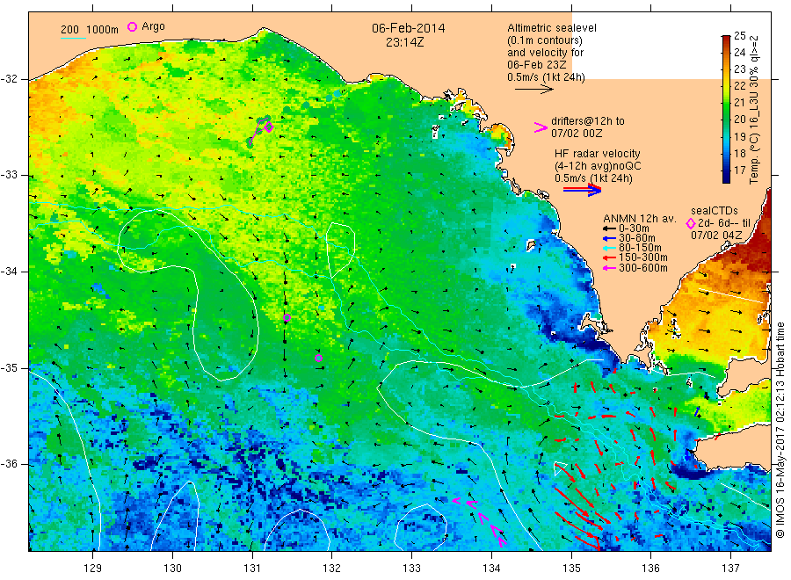Screen dimensions: 791x580
Task: Click the longitude axis label 135
Action: coord(571,569)
